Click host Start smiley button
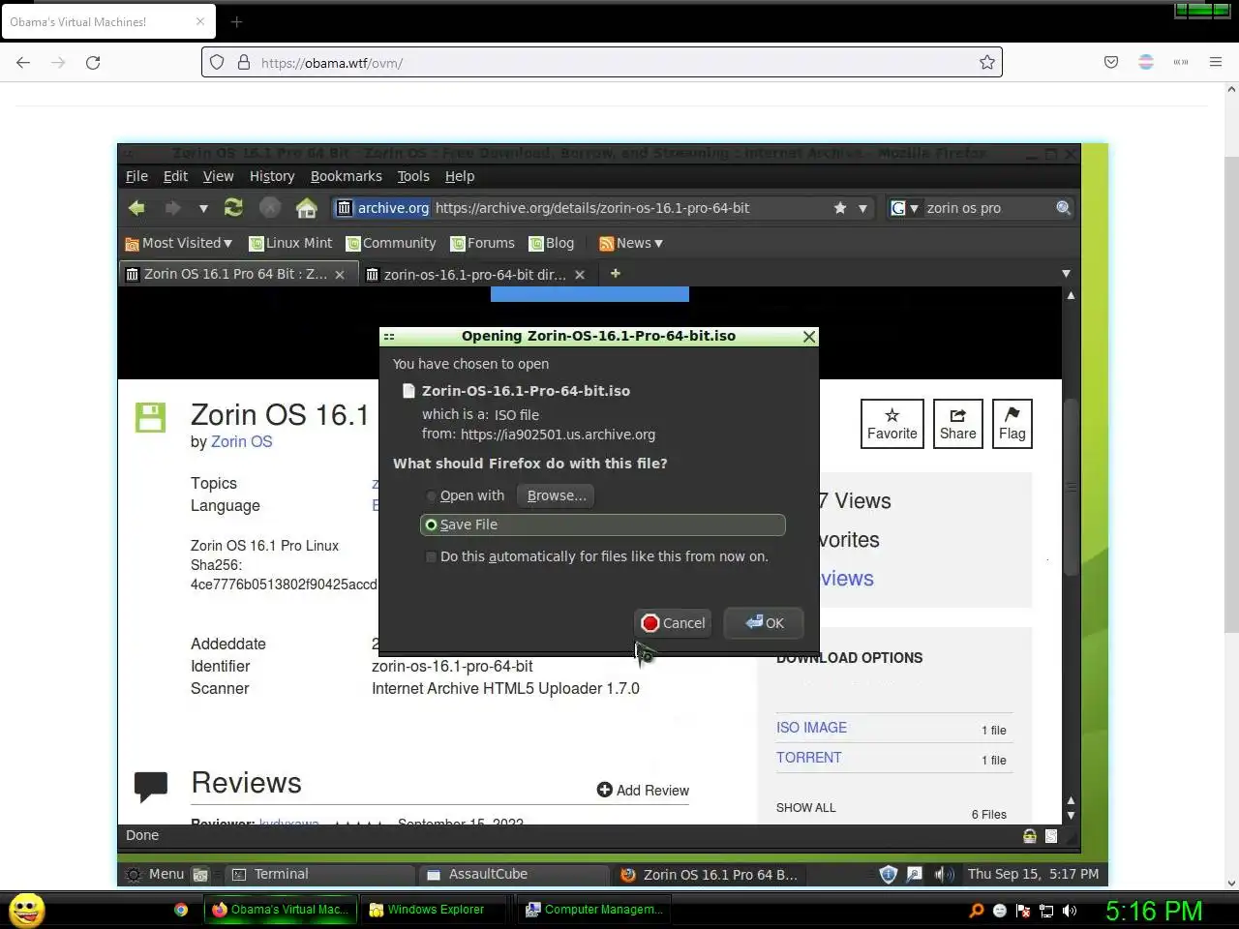Image resolution: width=1239 pixels, height=929 pixels. [26, 911]
